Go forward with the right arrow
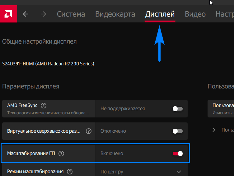 44,14
